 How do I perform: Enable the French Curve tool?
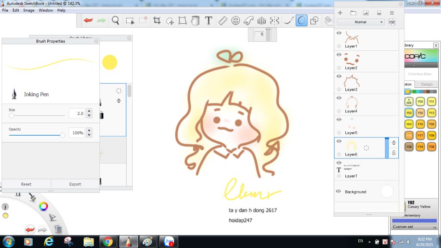coord(248,20)
